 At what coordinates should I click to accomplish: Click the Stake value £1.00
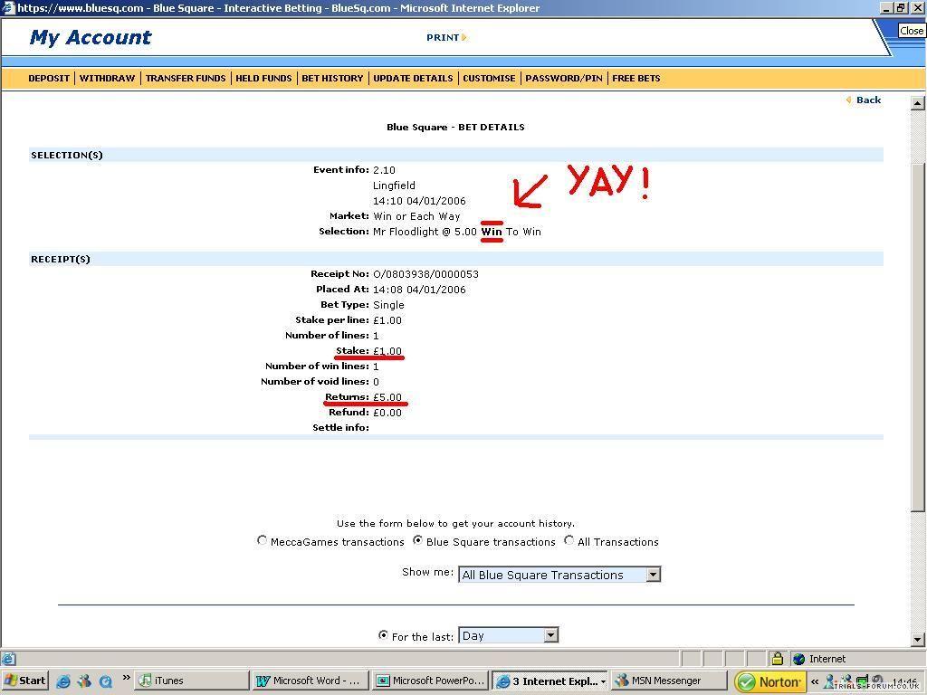point(387,351)
